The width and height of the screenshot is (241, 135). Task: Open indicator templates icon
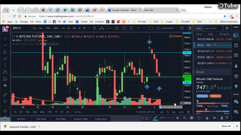pos(117,28)
